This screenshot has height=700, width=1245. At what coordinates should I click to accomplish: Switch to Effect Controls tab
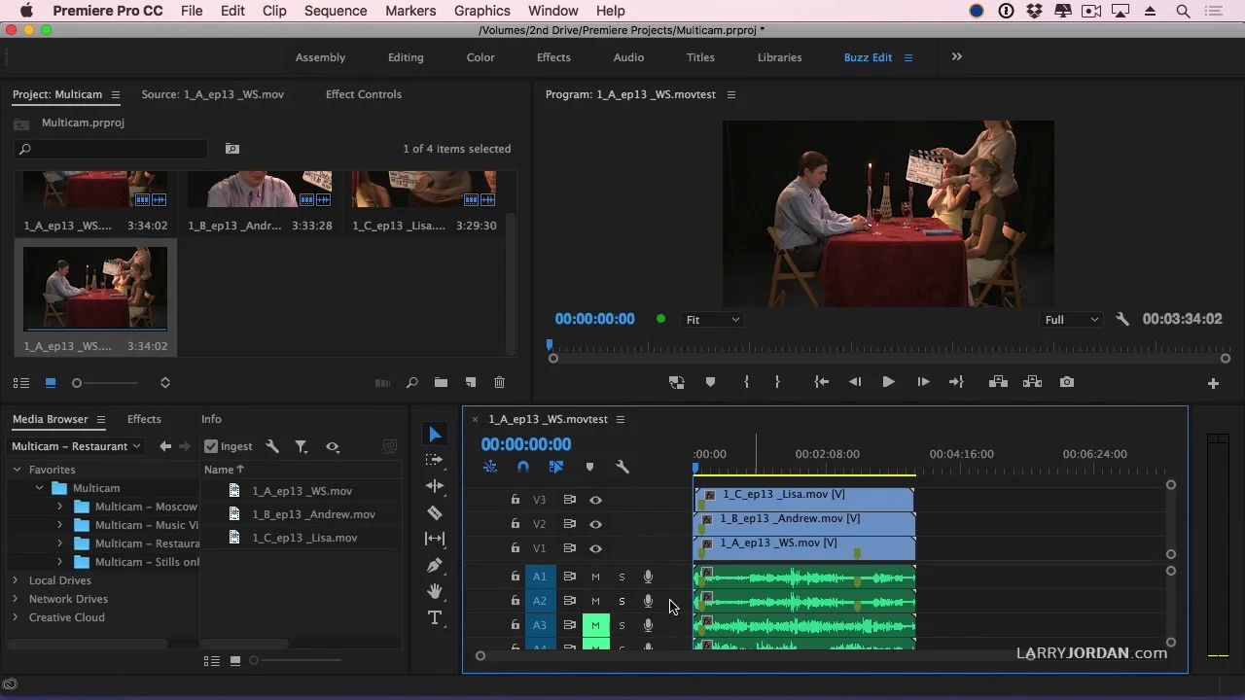[363, 94]
